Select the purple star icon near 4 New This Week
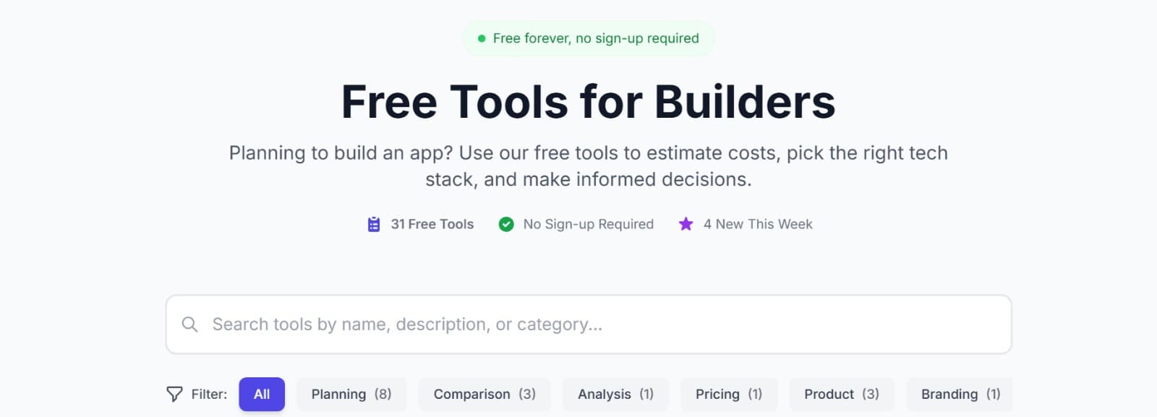 (x=685, y=224)
